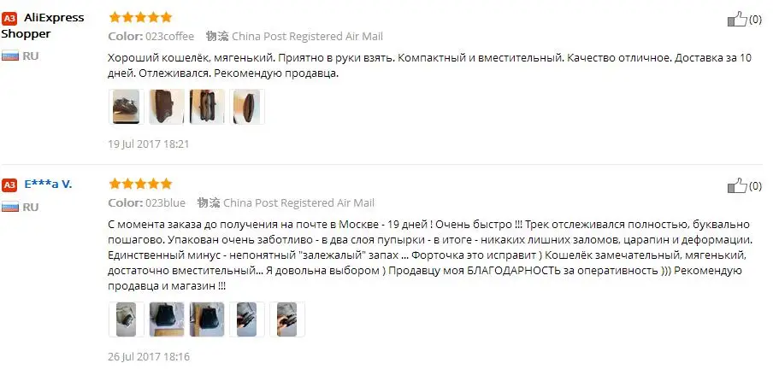
Task: Click the A3 badge beside AliExpress Shopper
Action: coord(9,19)
